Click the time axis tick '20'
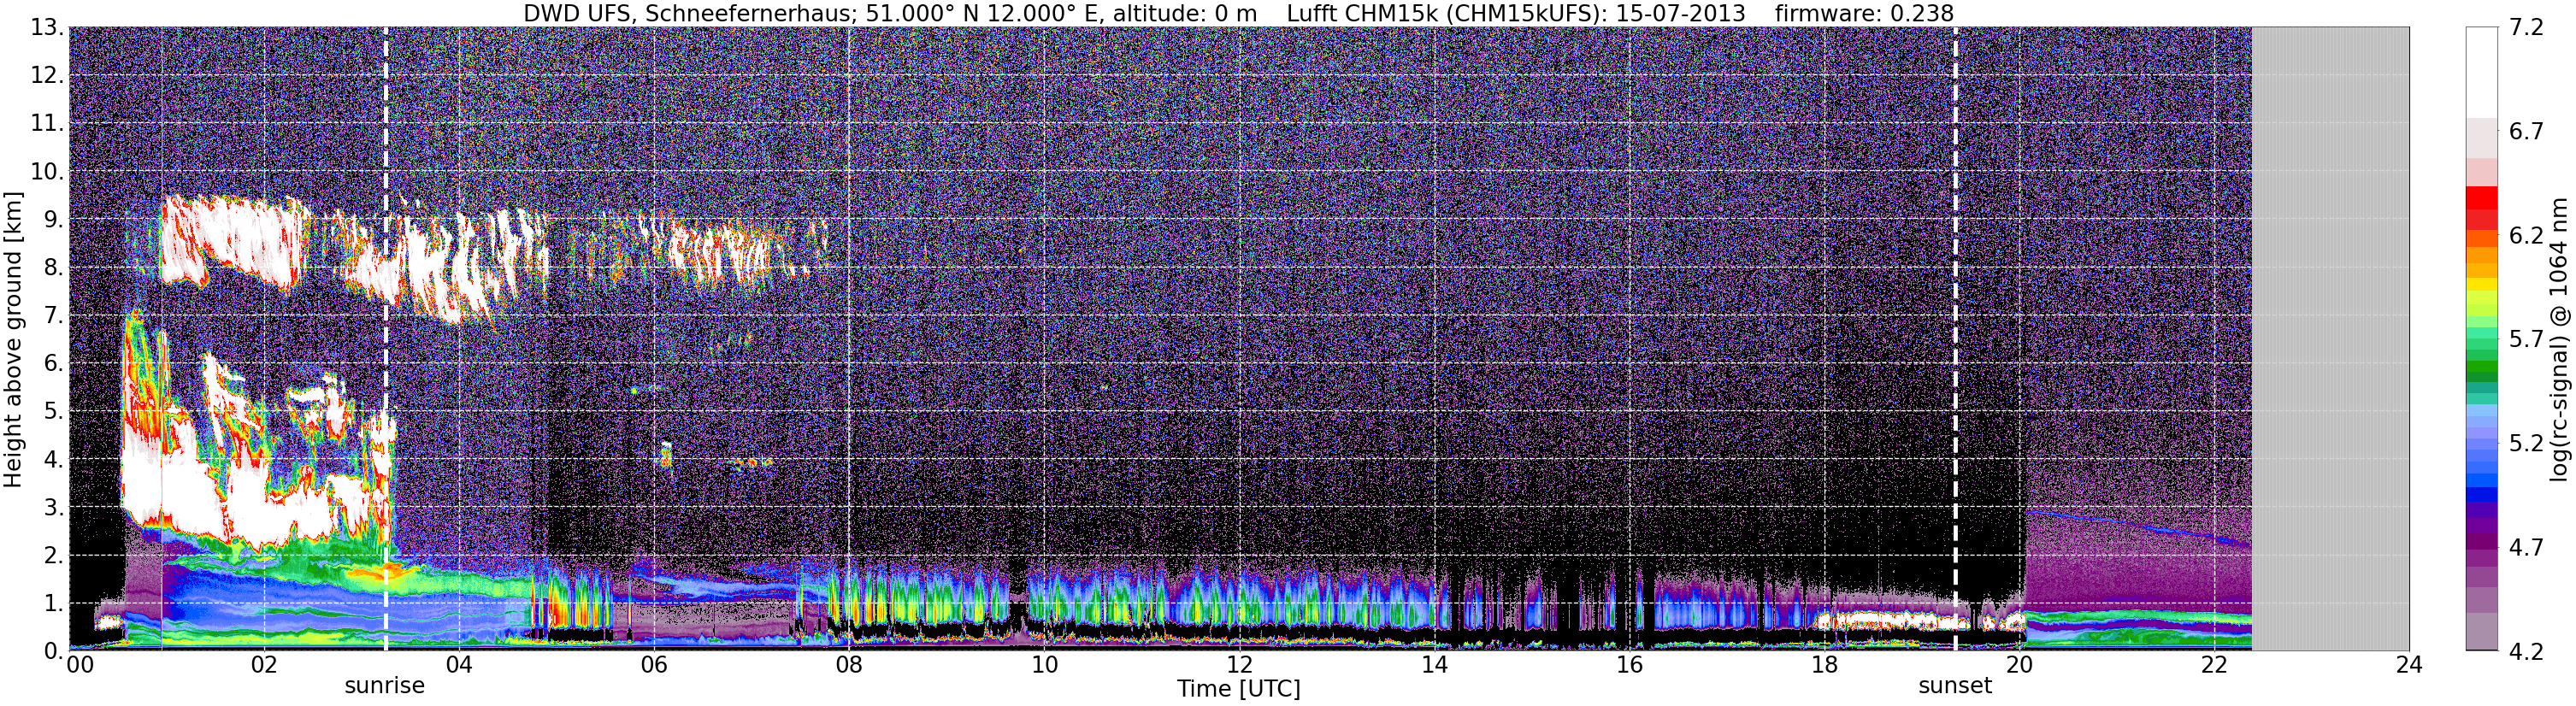Image resolution: width=2576 pixels, height=706 pixels. click(2019, 666)
